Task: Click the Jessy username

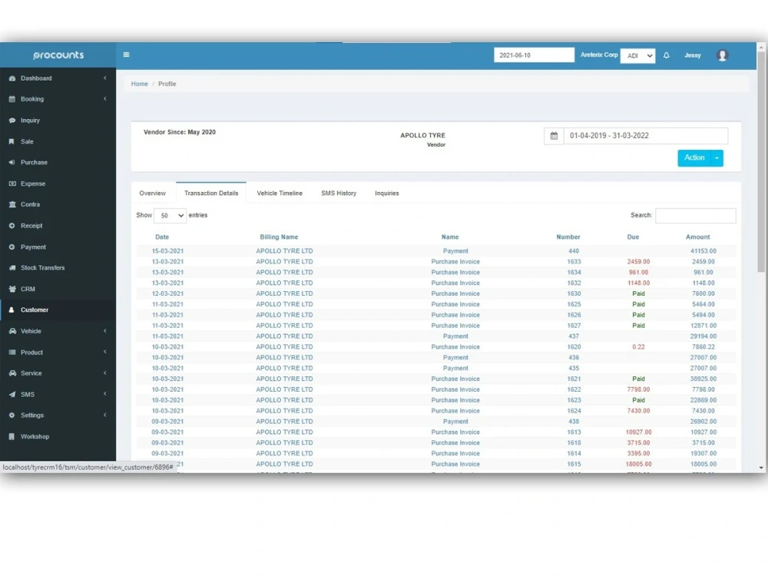Action: click(x=693, y=55)
